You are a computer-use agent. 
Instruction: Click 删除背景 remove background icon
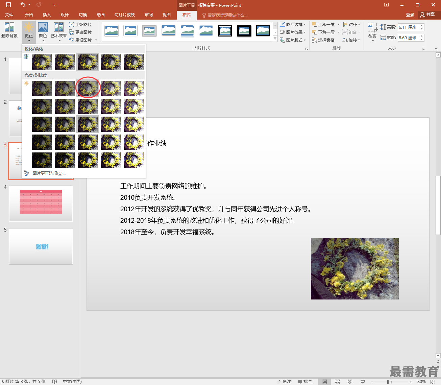pyautogui.click(x=9, y=30)
